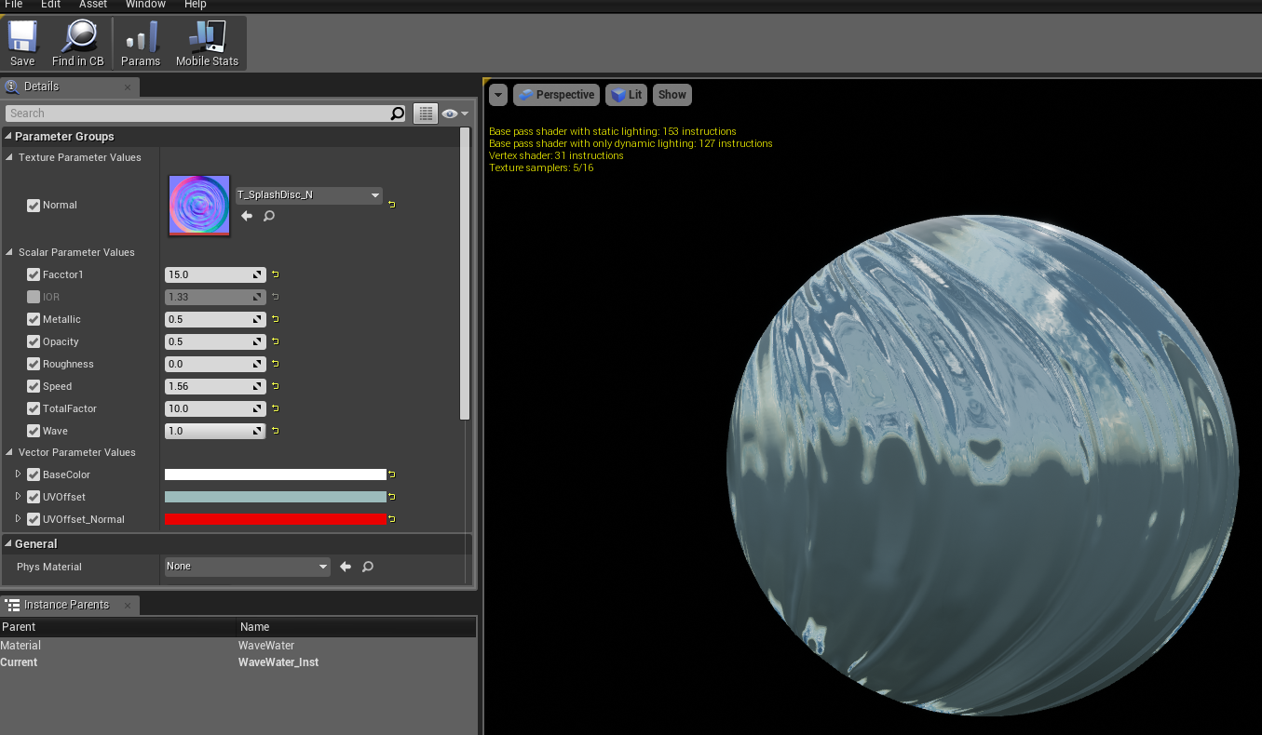This screenshot has height=735, width=1262.
Task: Click the Save toolbar icon
Action: click(x=22, y=44)
